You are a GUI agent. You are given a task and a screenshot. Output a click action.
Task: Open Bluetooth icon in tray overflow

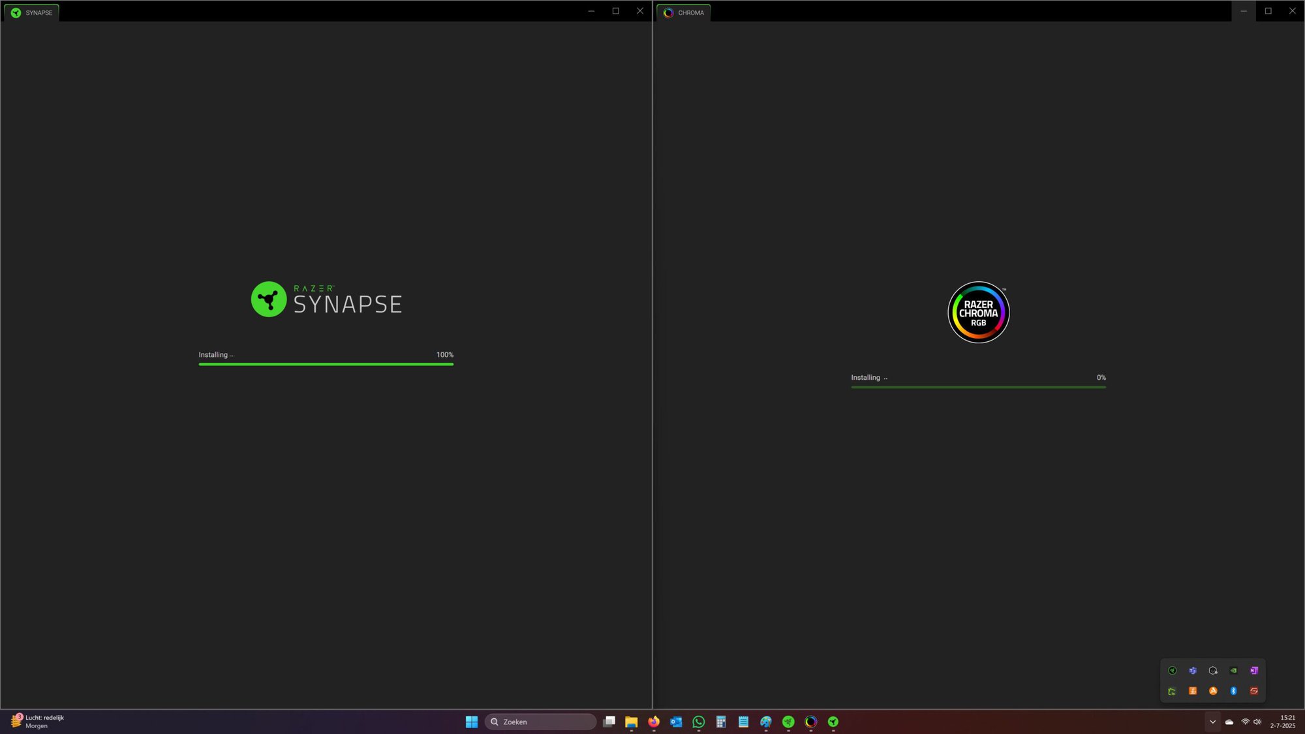(x=1233, y=691)
